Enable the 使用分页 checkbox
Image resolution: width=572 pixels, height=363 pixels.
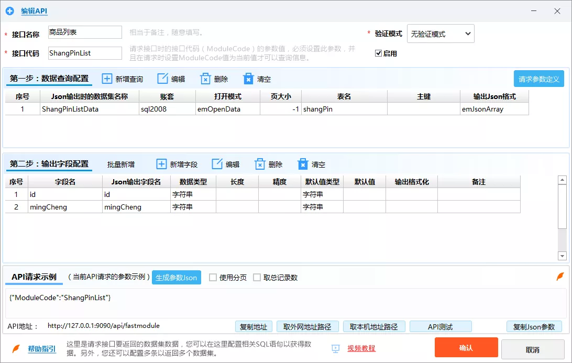point(213,278)
